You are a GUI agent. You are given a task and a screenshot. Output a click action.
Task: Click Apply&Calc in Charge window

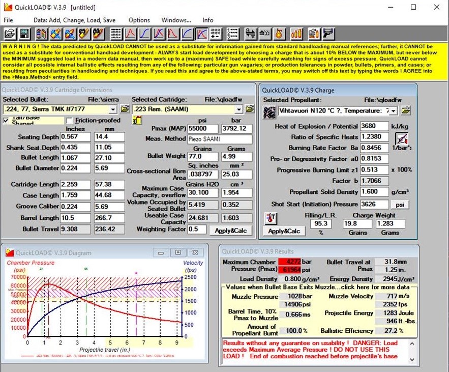284,231
